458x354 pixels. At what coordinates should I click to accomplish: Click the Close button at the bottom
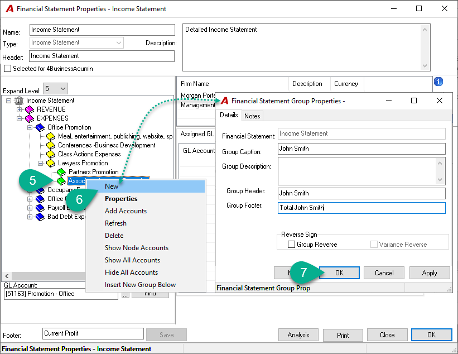pos(387,335)
